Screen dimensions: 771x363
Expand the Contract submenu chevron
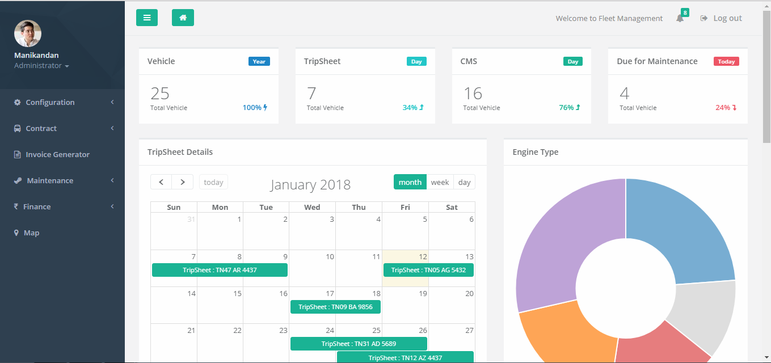click(x=112, y=128)
